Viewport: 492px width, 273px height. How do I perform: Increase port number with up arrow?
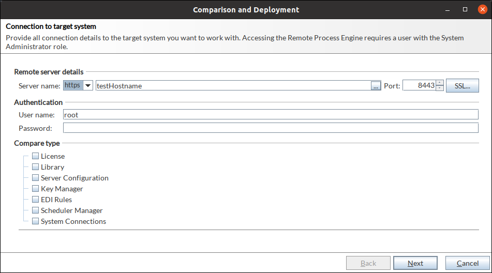tap(440, 83)
